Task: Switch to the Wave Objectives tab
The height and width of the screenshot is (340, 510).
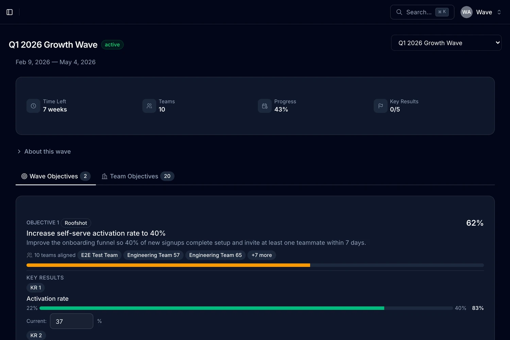Action: pos(56,176)
